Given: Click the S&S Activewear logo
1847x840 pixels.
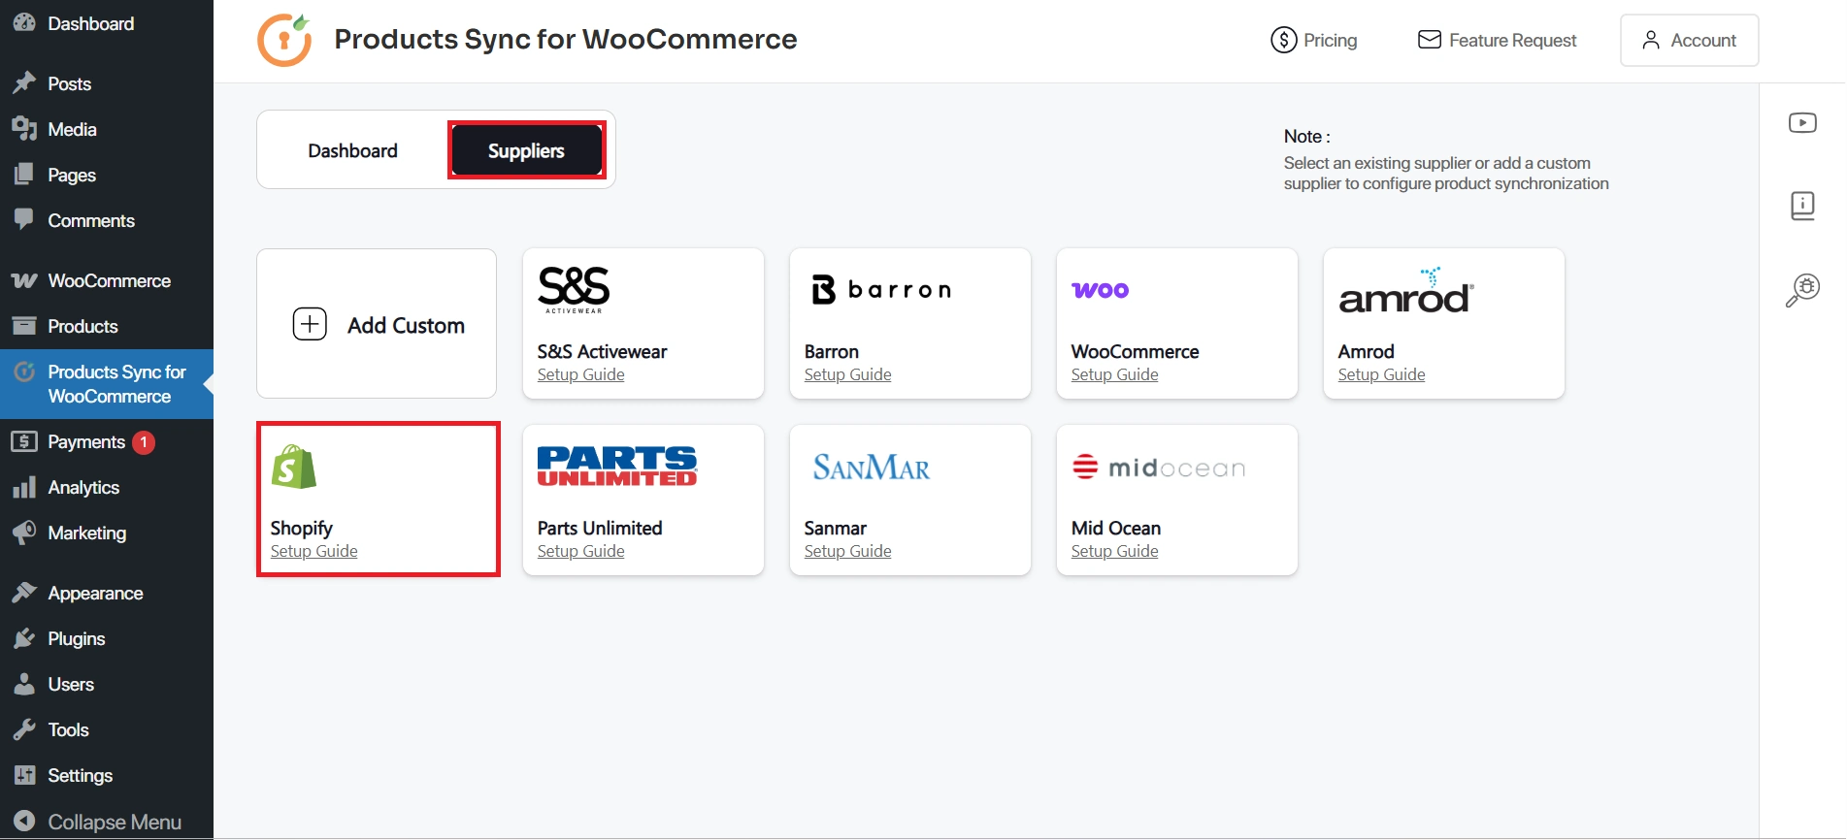Looking at the screenshot, I should point(573,288).
